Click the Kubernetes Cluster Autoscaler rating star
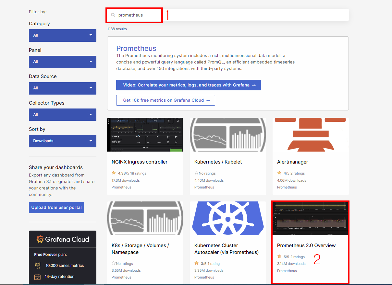 coord(196,263)
